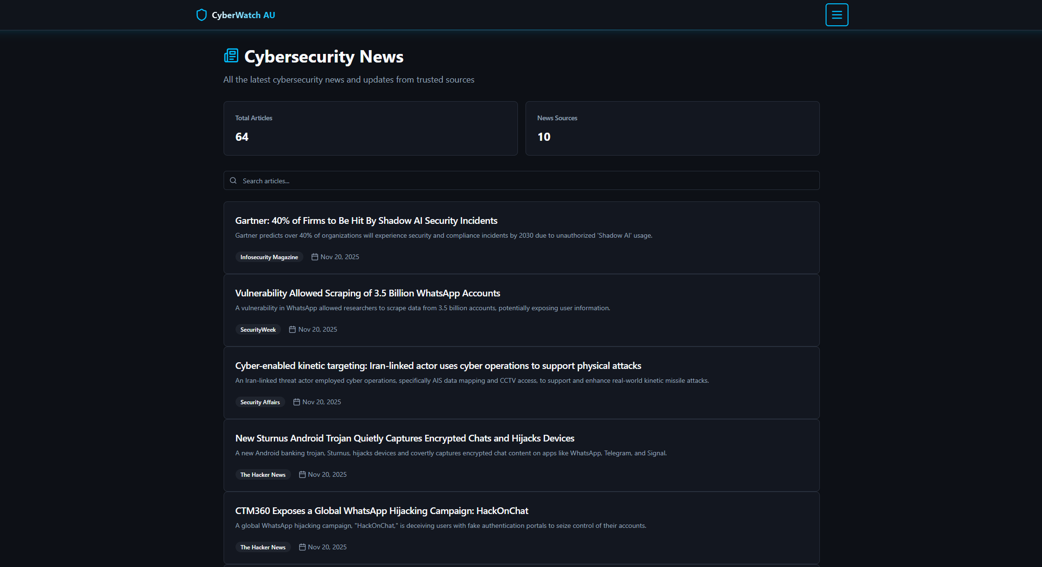
Task: Click calendar icon on Sturnus Trojan article
Action: [x=302, y=474]
